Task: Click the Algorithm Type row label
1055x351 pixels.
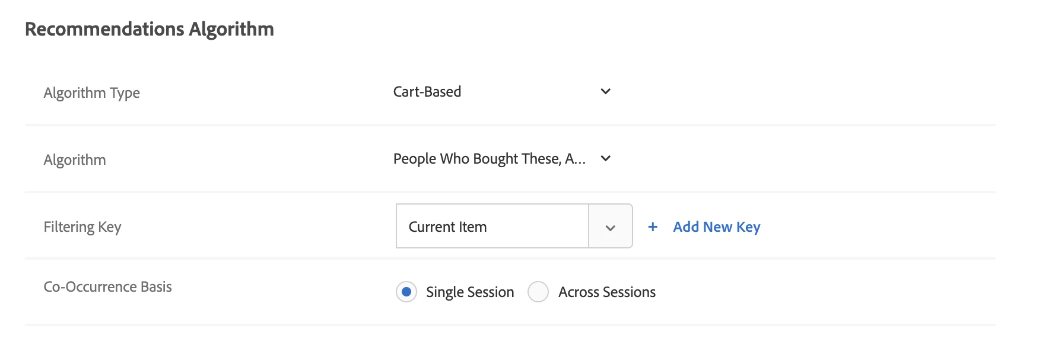Action: (92, 93)
